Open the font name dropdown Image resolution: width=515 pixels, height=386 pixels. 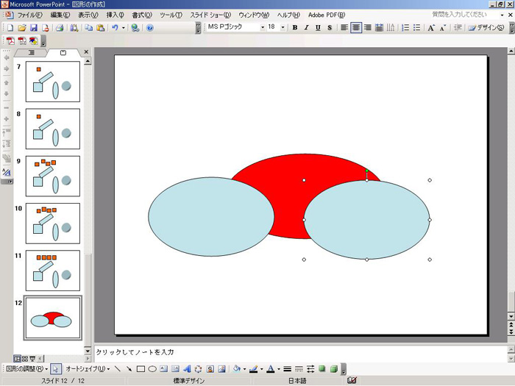263,28
